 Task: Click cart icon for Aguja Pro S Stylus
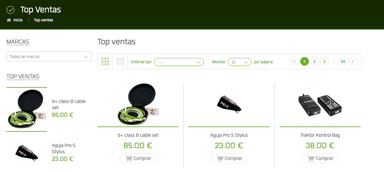pyautogui.click(x=220, y=158)
